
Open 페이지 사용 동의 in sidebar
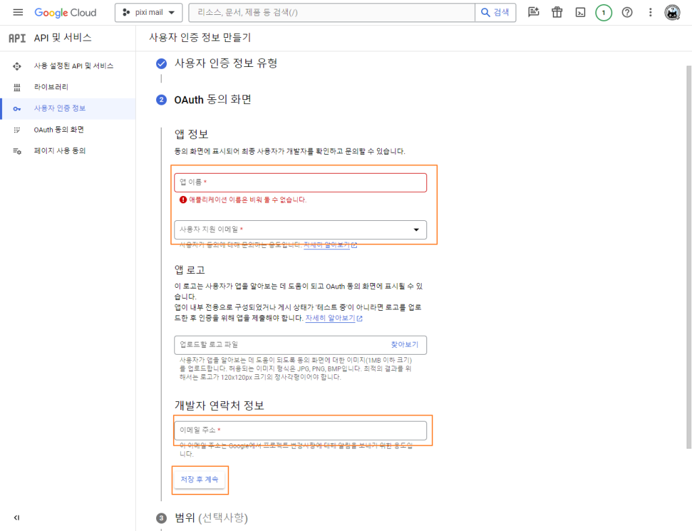coord(60,151)
